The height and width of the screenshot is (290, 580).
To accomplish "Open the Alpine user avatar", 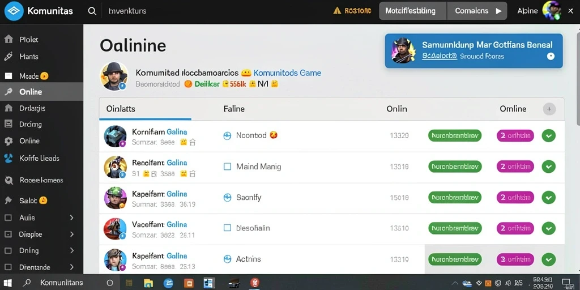I will [x=552, y=11].
